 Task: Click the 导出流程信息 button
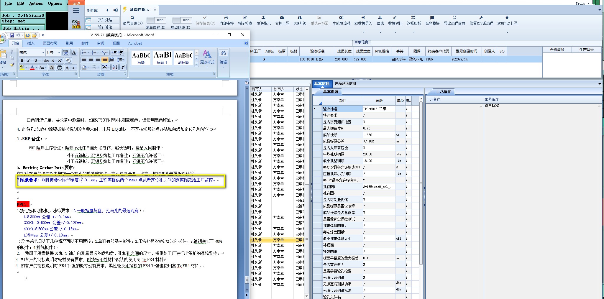point(454,20)
